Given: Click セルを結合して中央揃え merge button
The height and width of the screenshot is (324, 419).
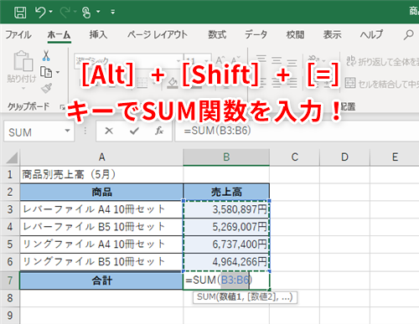Looking at the screenshot, I should tap(382, 83).
